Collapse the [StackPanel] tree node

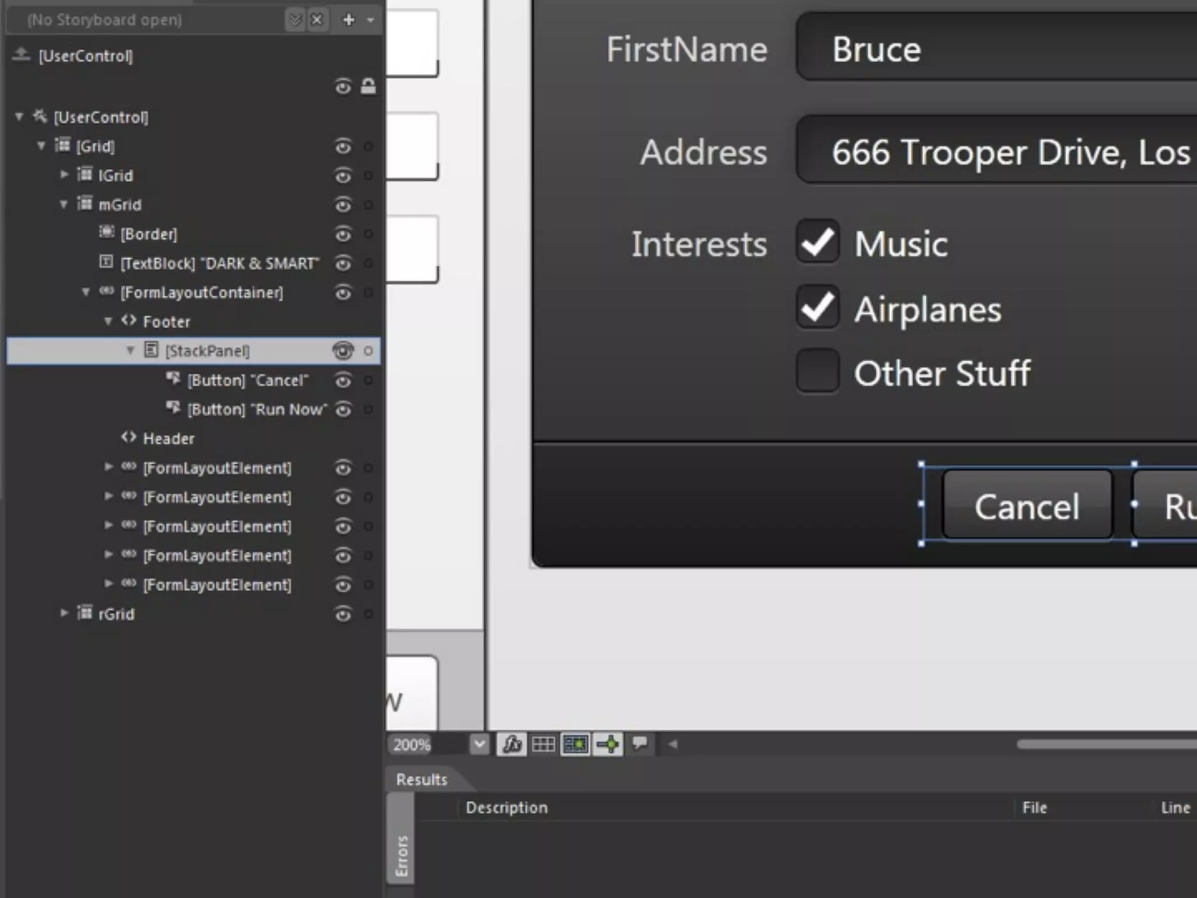click(x=130, y=350)
